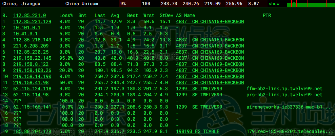Image resolution: width=335 pixels, height=136 pixels.
Task: Open AS 4837 link for hop 1
Action: pos(210,22)
